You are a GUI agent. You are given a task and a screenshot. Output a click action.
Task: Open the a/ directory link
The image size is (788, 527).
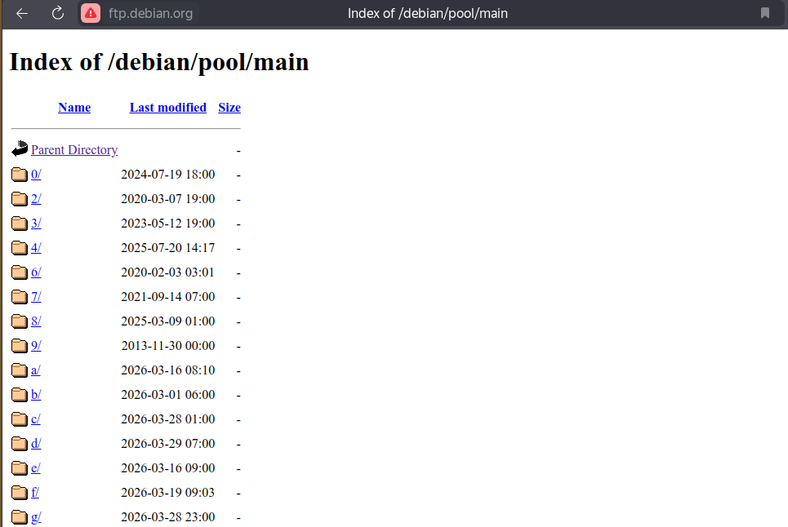pyautogui.click(x=36, y=370)
